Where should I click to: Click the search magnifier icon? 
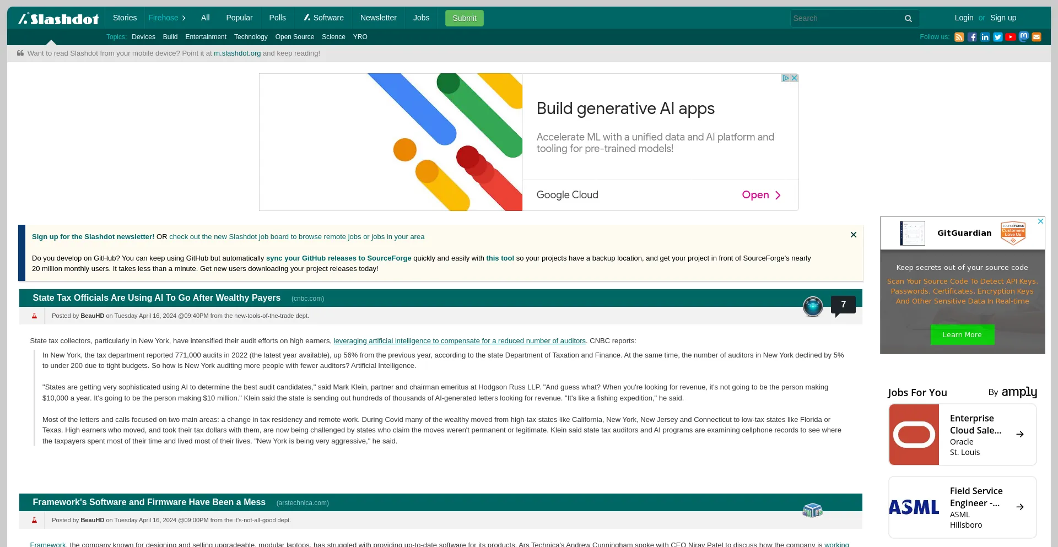tap(908, 19)
